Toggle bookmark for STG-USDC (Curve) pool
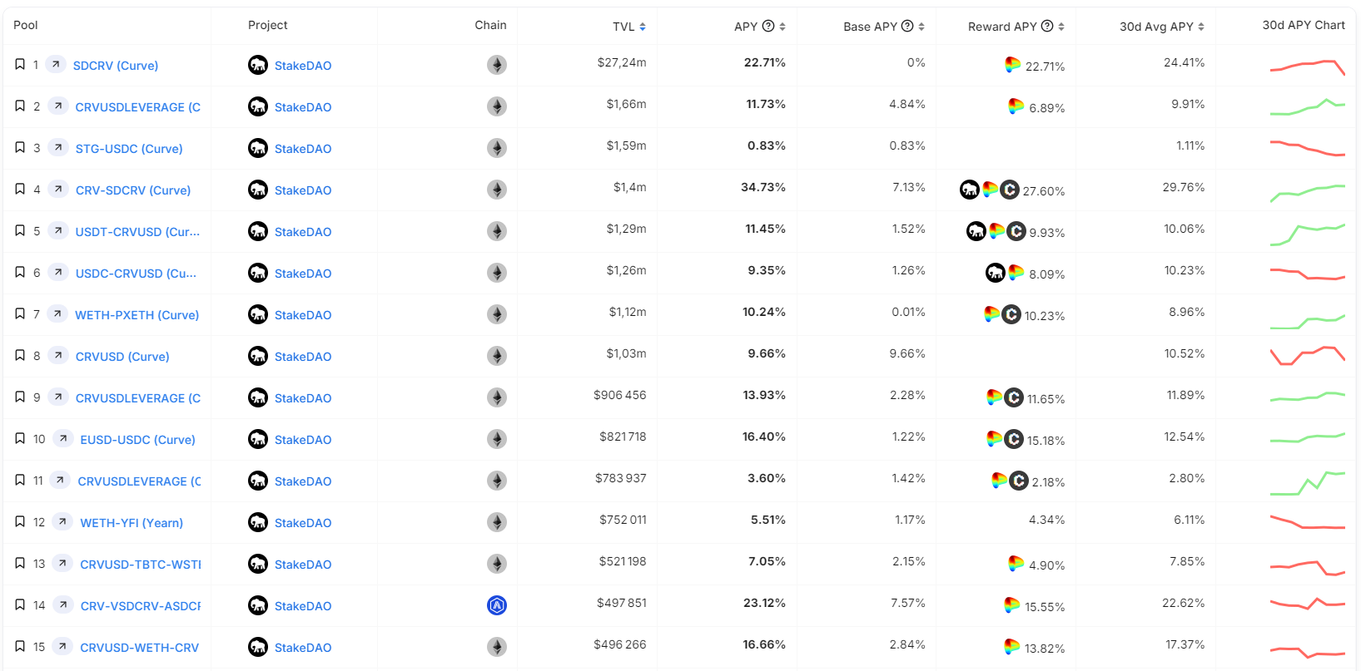1361x671 pixels. [20, 148]
